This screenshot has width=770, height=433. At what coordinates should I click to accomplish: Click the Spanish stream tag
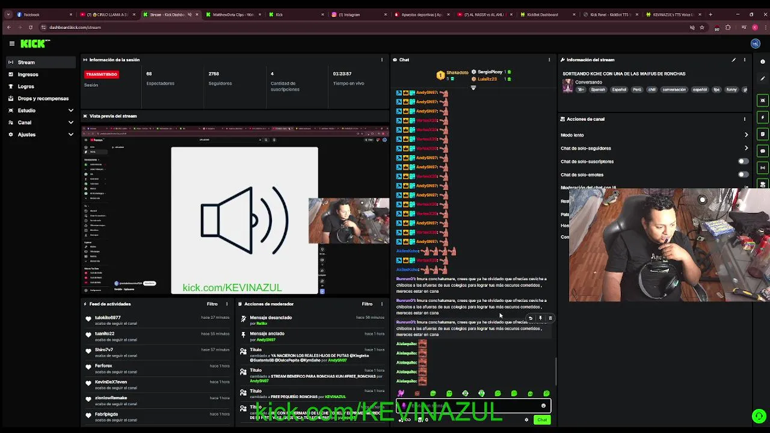(598, 90)
